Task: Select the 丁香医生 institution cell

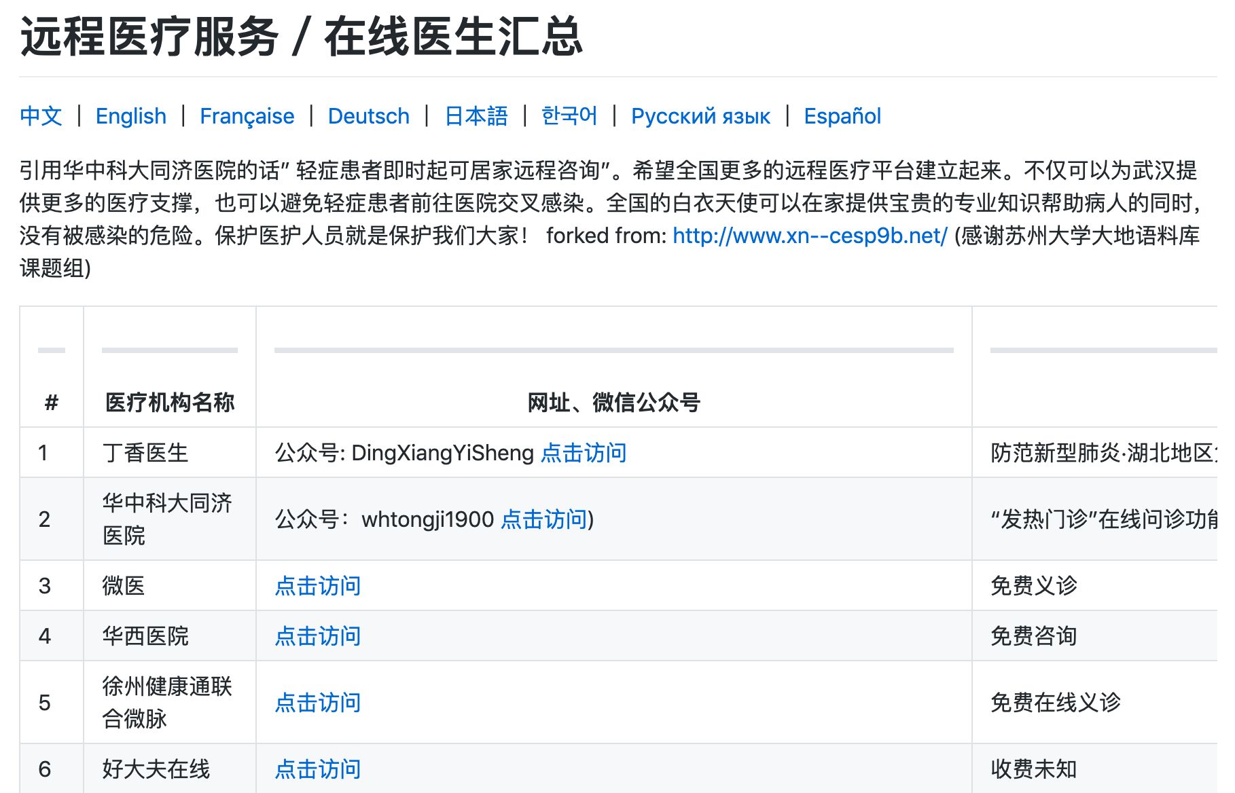Action: 170,453
